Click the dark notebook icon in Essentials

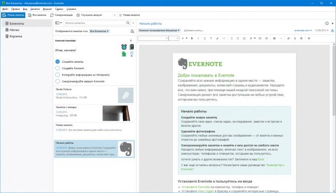[x=132, y=47]
